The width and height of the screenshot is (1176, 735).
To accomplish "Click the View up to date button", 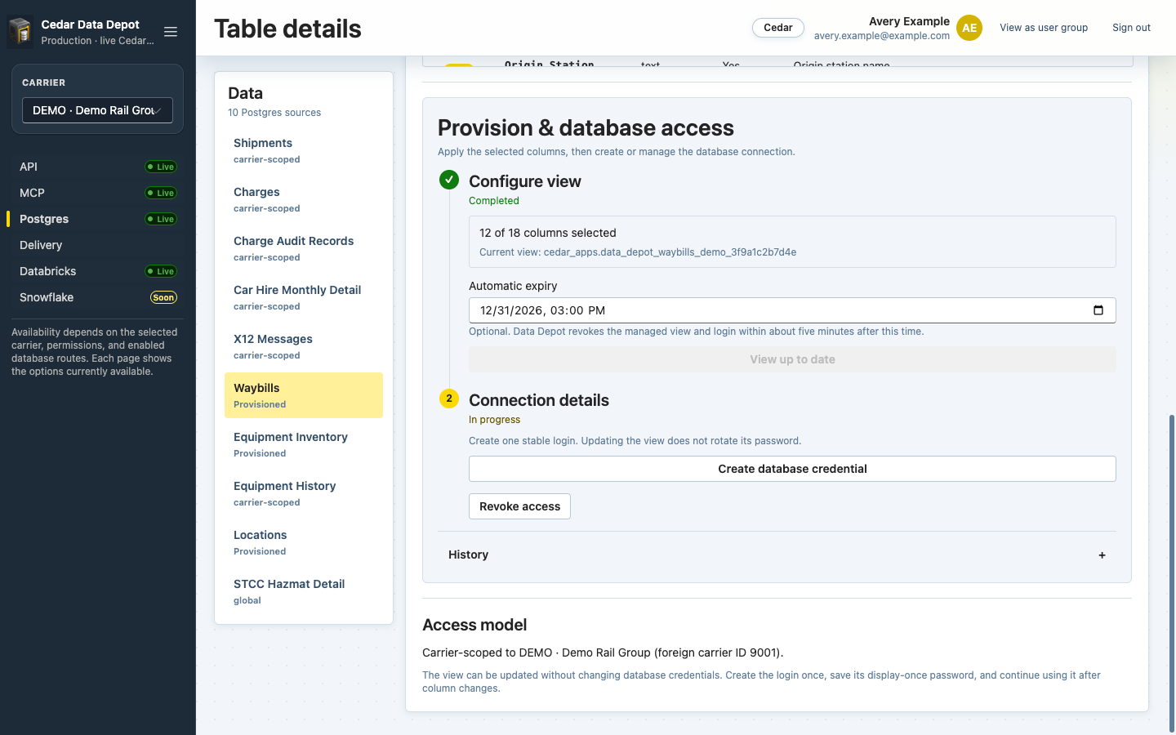I will click(792, 359).
